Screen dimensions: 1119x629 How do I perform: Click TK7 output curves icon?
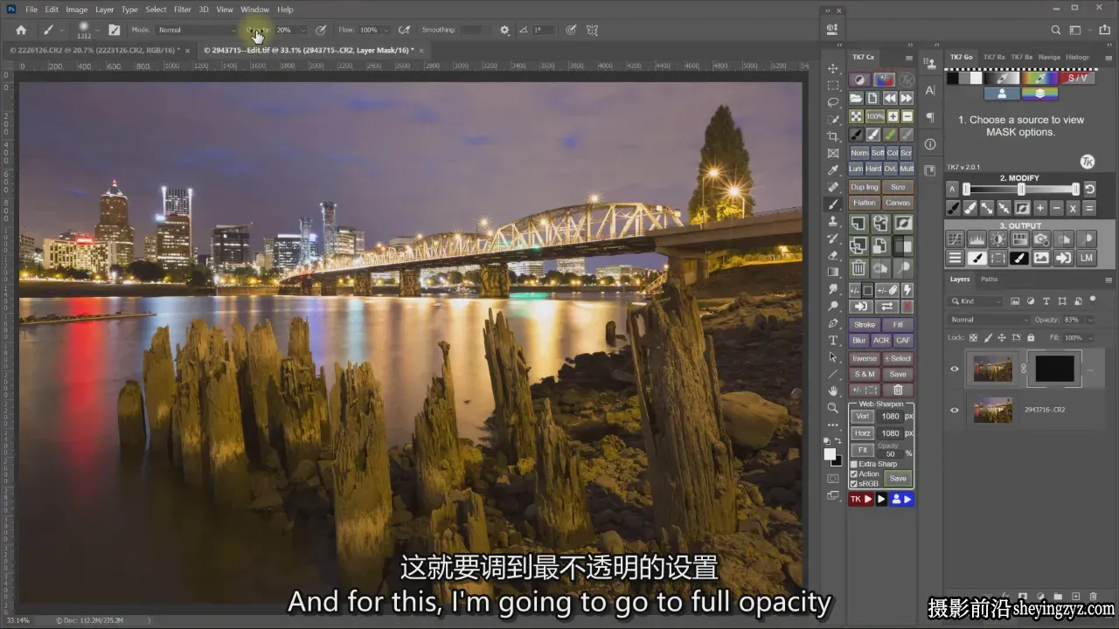click(956, 238)
